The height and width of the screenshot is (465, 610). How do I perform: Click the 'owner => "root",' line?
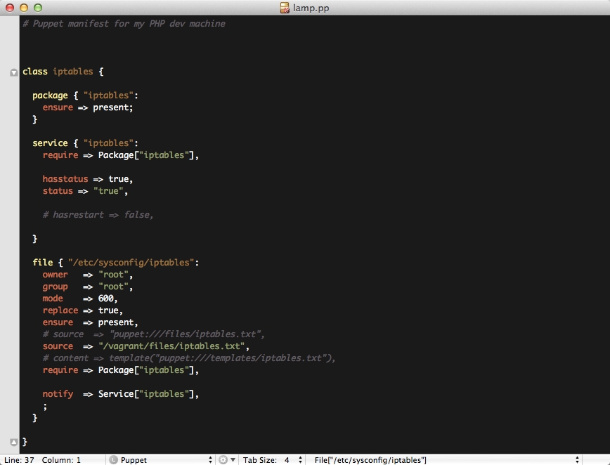(x=88, y=275)
